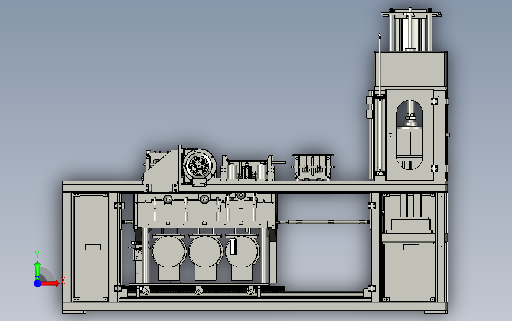The image size is (512, 321).
Task: Select the middle caster wheel of the tank cart
Action: coord(198,290)
